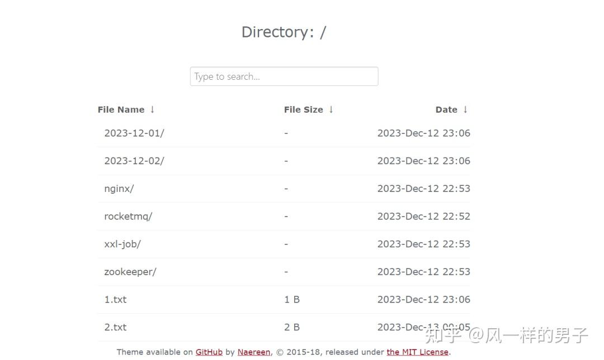This screenshot has width=604, height=360.
Task: Click the Date column sort arrow
Action: click(465, 109)
